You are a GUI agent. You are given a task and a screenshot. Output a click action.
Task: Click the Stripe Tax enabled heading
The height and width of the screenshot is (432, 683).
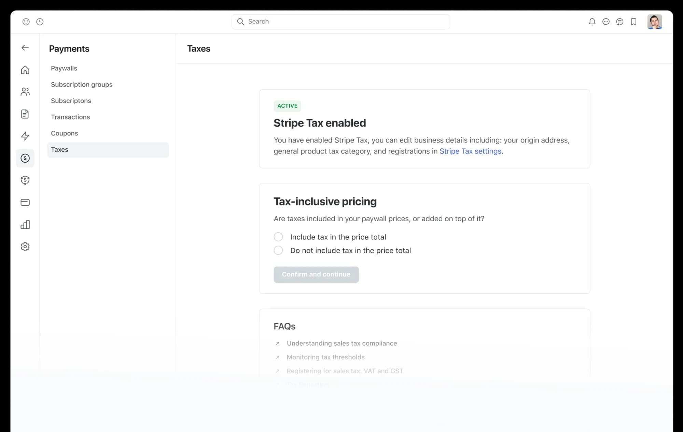[x=320, y=123]
